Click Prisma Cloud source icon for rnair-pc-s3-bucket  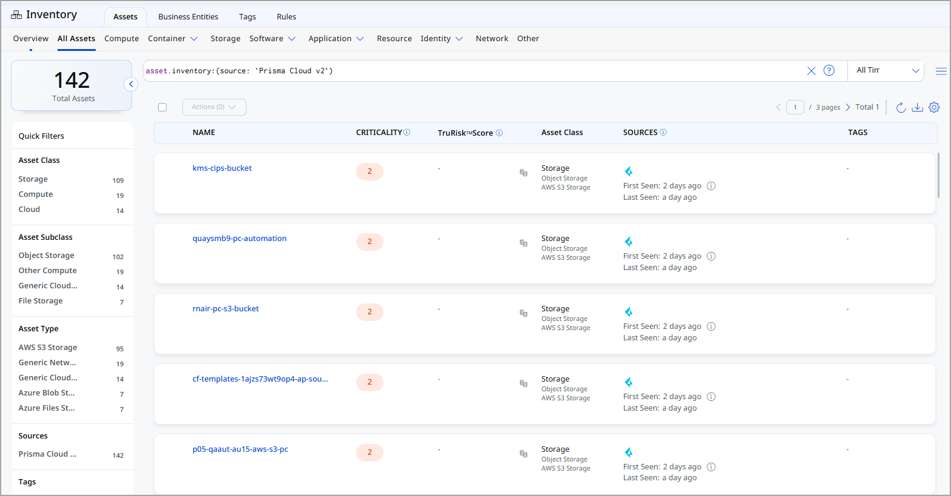(x=629, y=312)
